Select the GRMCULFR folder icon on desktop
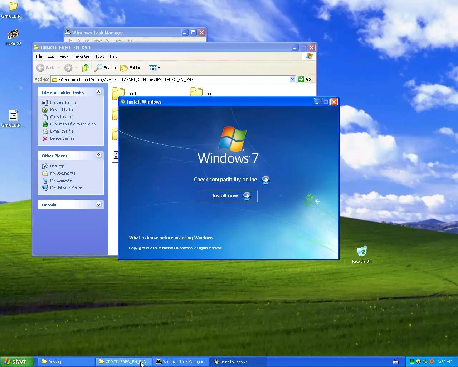This screenshot has height=367, width=458. [13, 10]
